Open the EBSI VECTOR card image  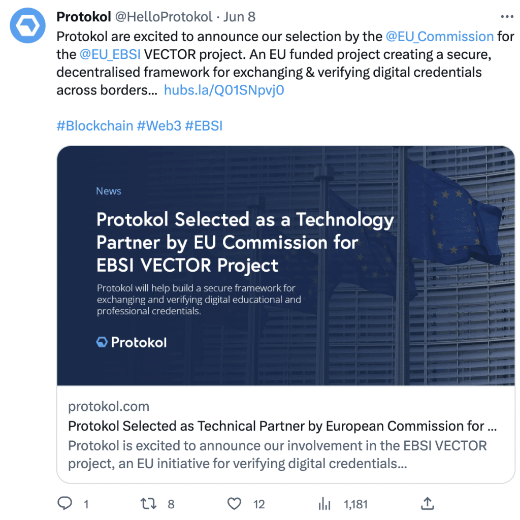(x=285, y=265)
